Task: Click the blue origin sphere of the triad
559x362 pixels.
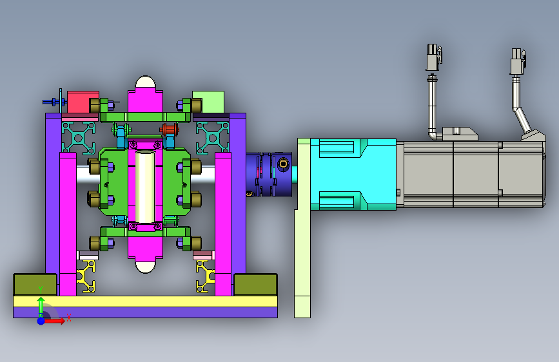Action: tap(41, 321)
